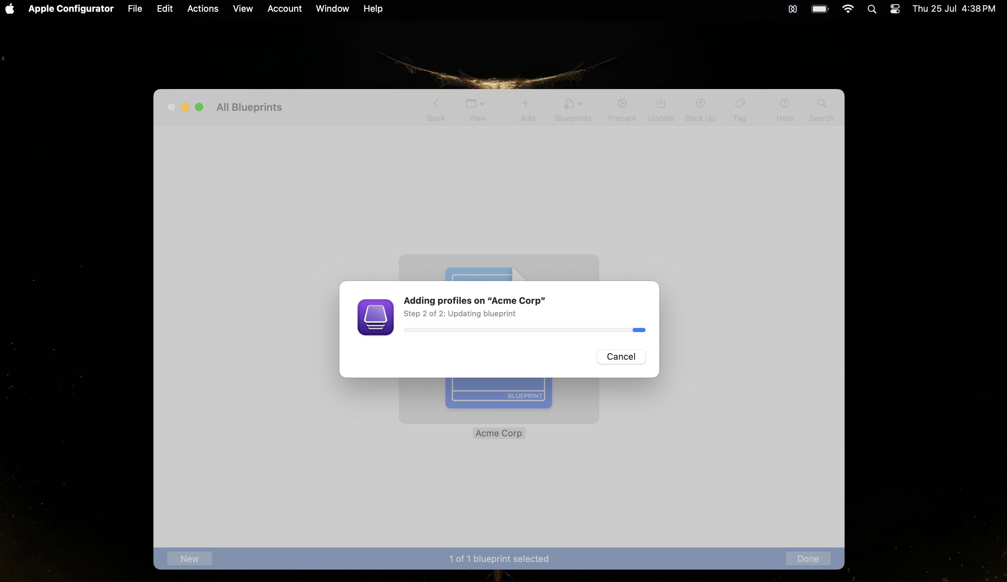
Task: Click the Back Up toolbar icon
Action: click(700, 104)
